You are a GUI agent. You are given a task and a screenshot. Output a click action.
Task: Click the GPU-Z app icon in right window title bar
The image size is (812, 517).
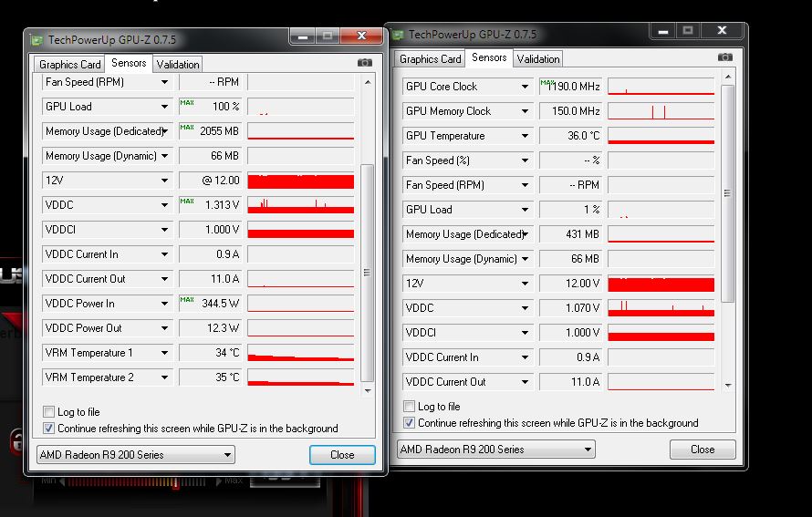pos(398,35)
